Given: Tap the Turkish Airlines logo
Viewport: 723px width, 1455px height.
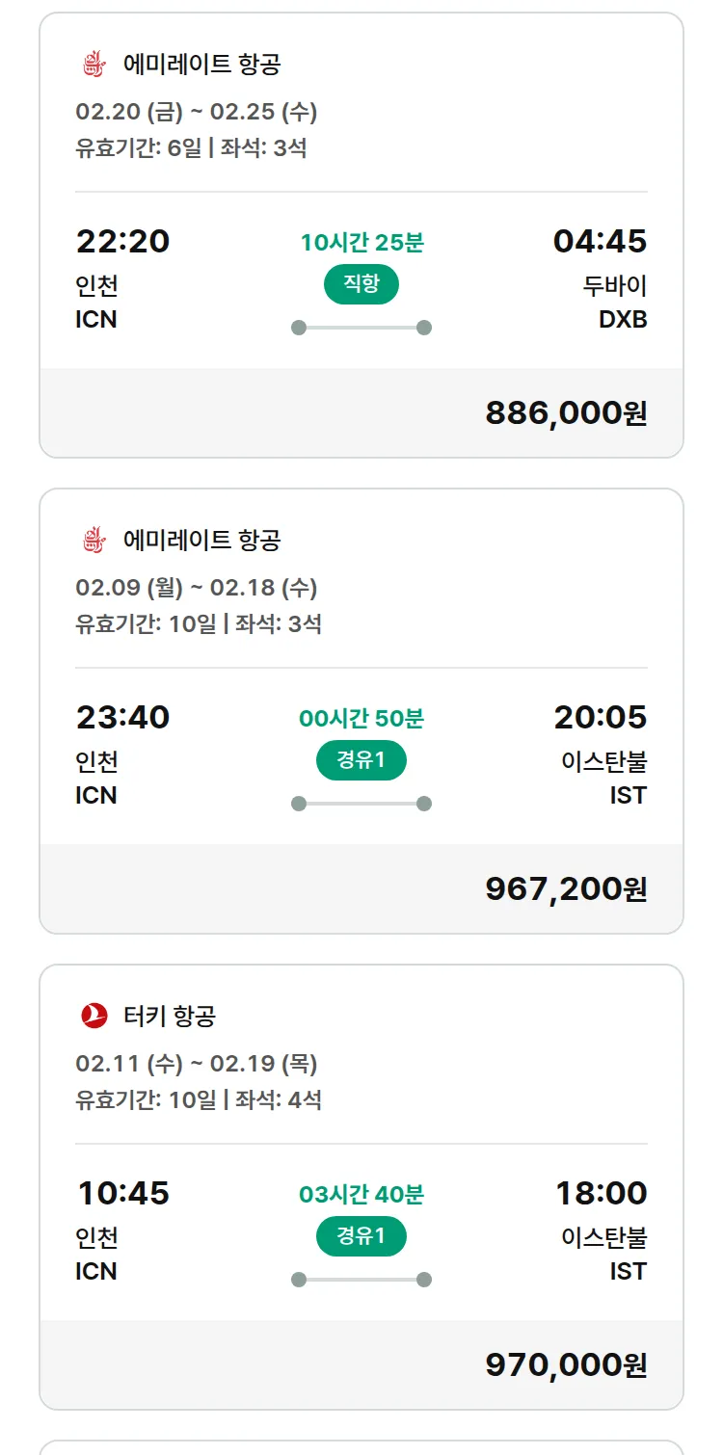Looking at the screenshot, I should tap(94, 1016).
